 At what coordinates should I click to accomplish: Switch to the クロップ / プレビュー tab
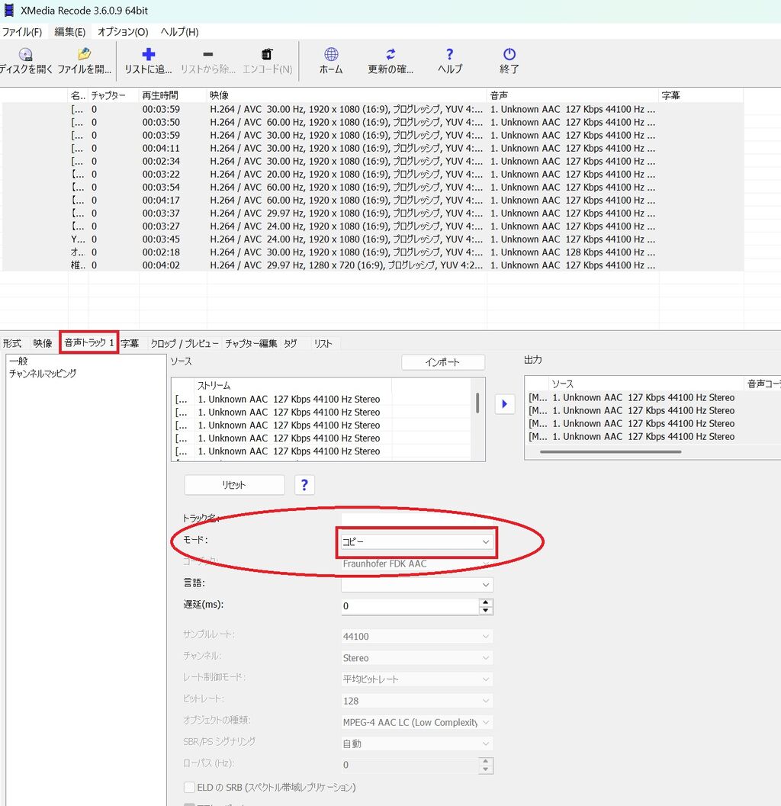pyautogui.click(x=185, y=343)
